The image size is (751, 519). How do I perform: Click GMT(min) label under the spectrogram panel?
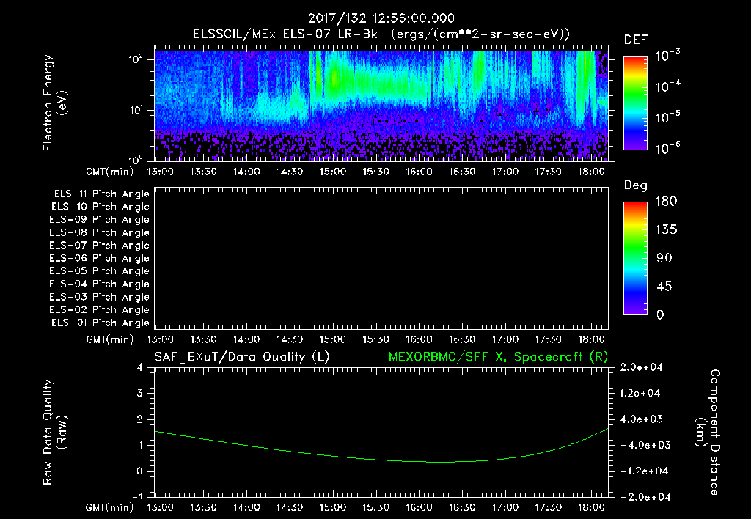tap(110, 172)
